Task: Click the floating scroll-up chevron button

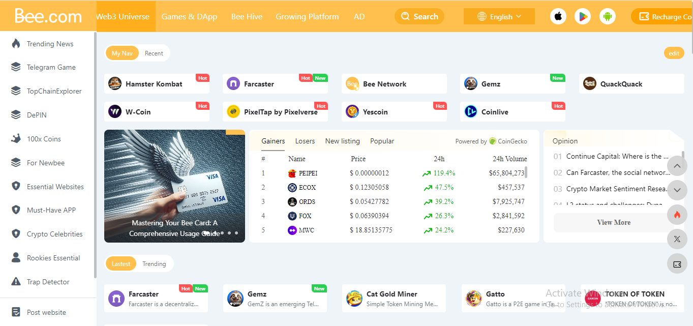Action: pos(677,166)
